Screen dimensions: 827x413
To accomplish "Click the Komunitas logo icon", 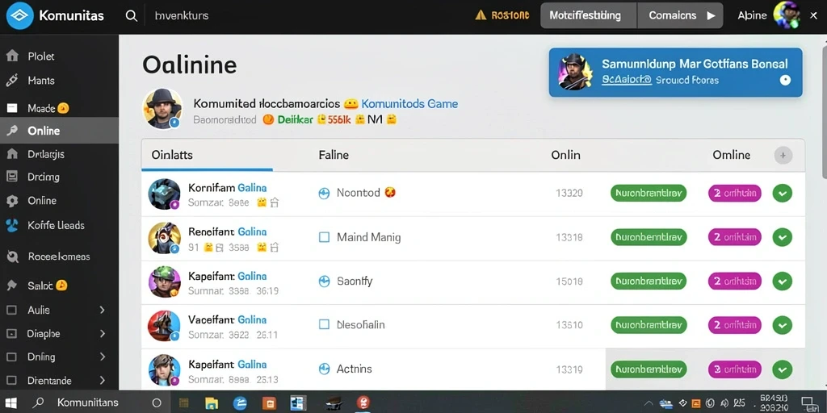I will [20, 16].
